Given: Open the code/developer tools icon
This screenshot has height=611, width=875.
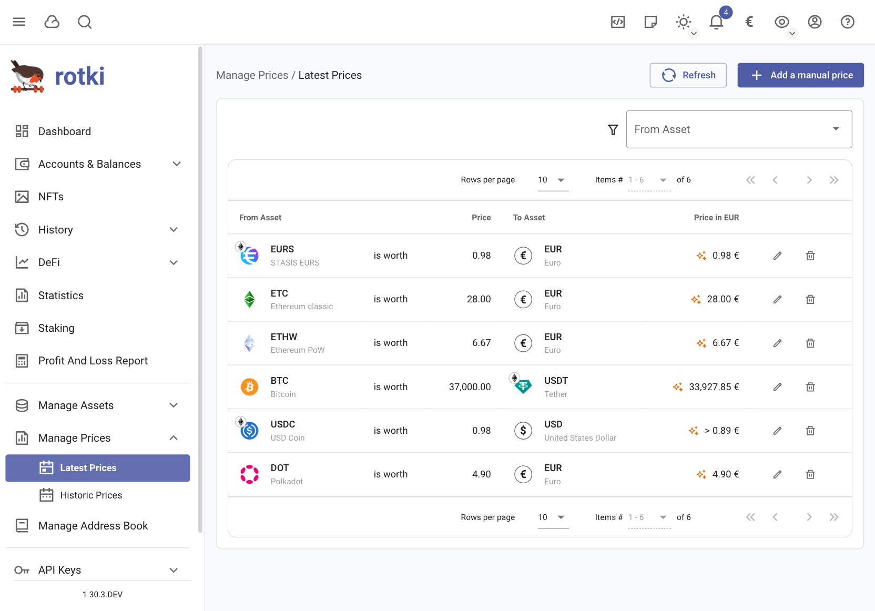Looking at the screenshot, I should (x=618, y=22).
